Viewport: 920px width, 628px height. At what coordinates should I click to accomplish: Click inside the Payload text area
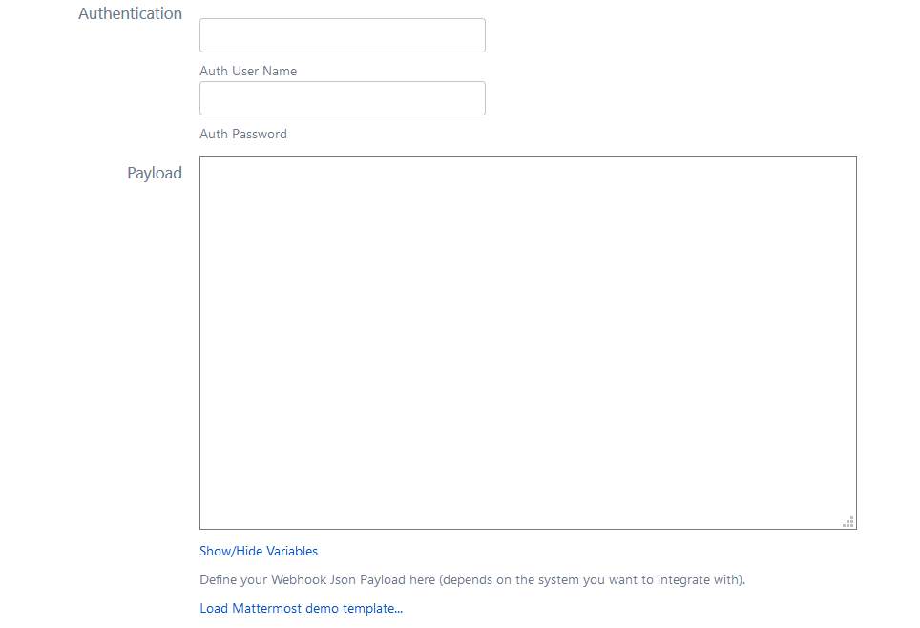(528, 342)
